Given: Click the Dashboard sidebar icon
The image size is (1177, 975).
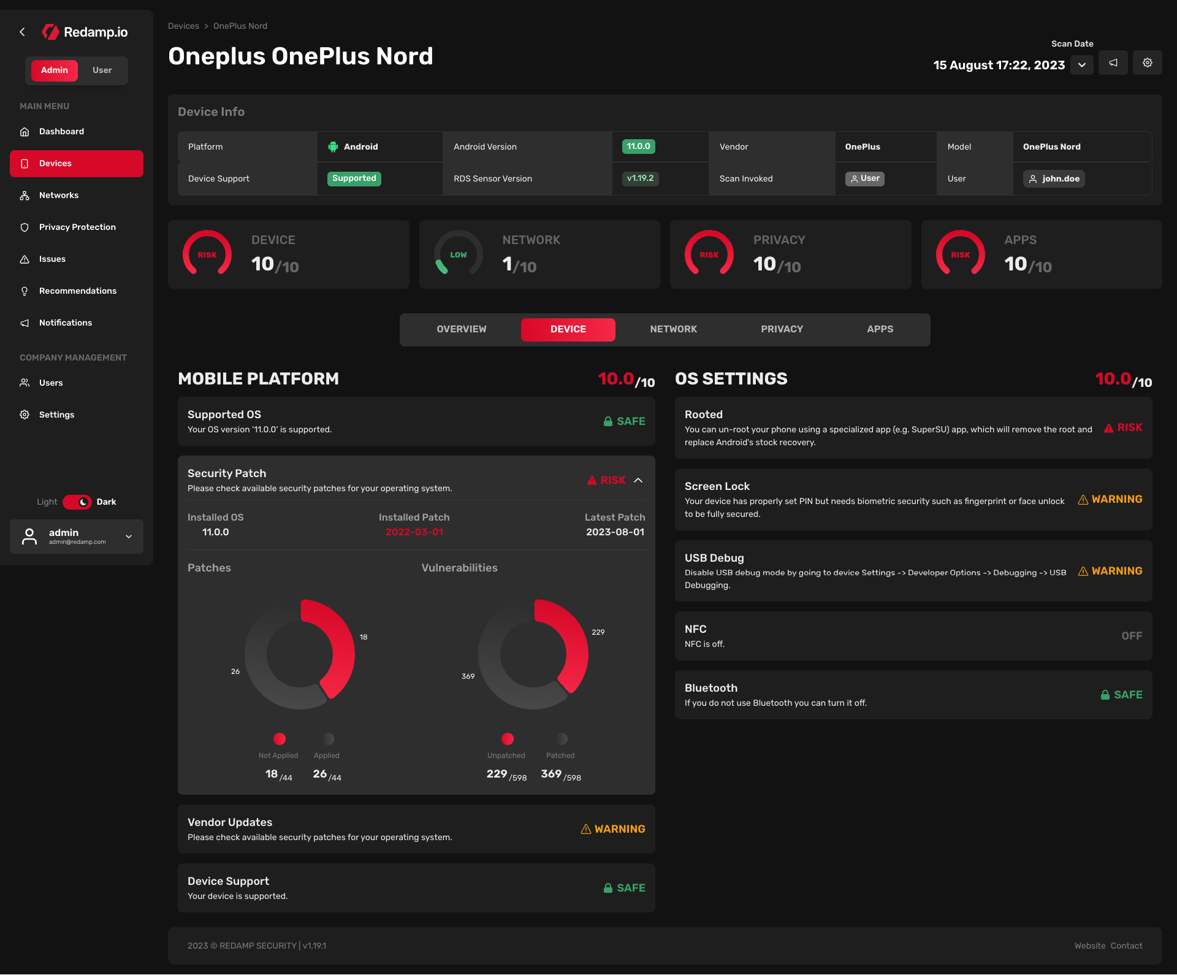Looking at the screenshot, I should tap(25, 131).
